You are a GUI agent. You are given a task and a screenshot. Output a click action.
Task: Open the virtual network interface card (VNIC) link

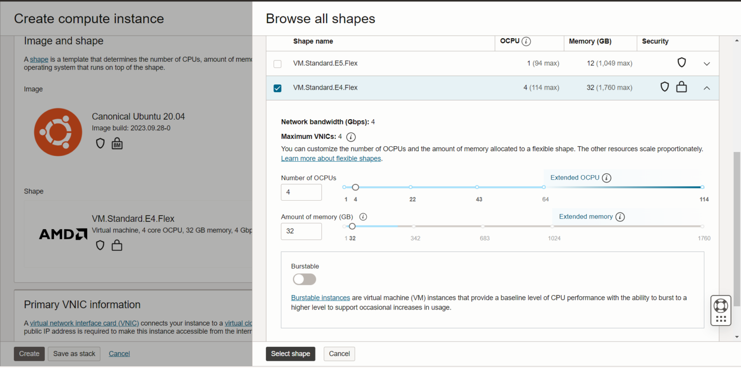(84, 324)
